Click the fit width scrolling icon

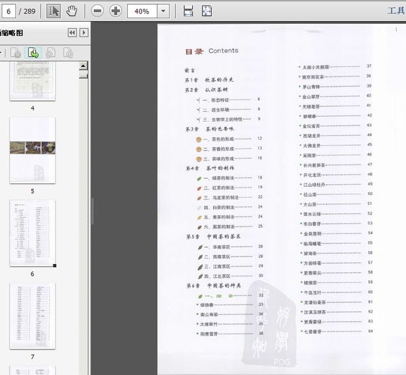tap(189, 11)
